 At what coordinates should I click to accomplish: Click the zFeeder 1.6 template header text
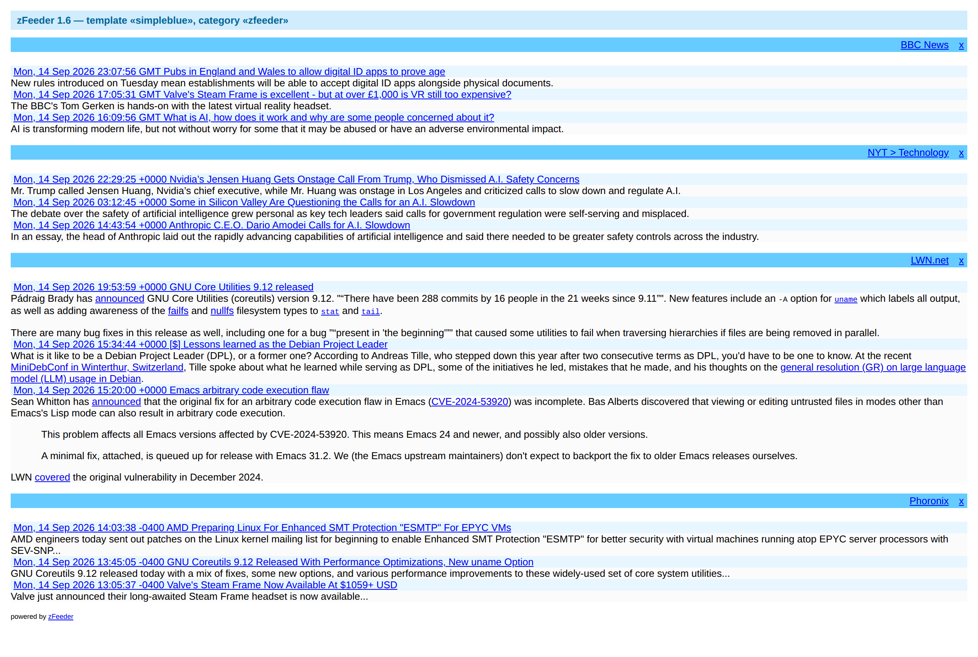click(152, 21)
